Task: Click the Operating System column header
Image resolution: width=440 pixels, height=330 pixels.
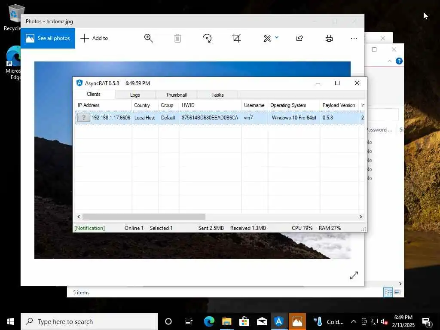Action: pos(294,105)
